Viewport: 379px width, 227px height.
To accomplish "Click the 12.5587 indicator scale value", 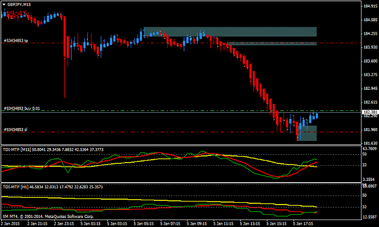I will pyautogui.click(x=370, y=217).
